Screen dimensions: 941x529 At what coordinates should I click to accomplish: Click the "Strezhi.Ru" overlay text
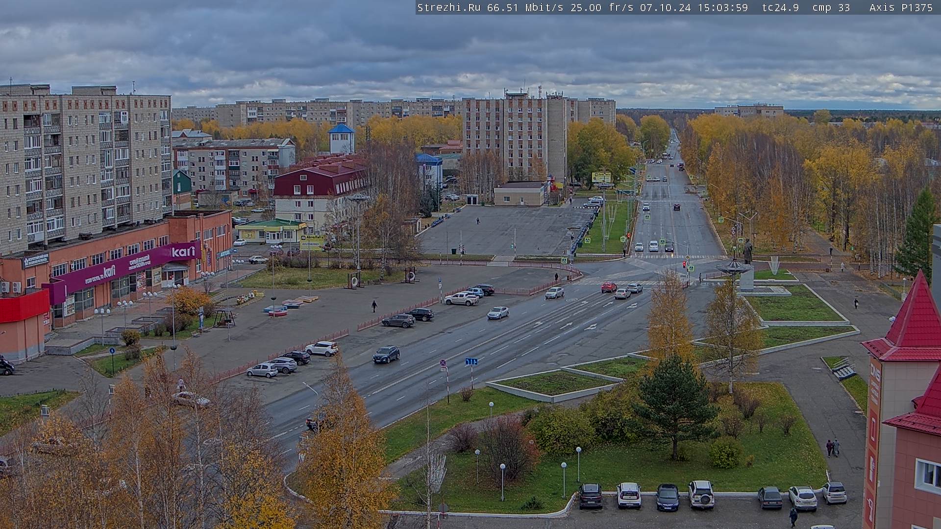coord(448,7)
